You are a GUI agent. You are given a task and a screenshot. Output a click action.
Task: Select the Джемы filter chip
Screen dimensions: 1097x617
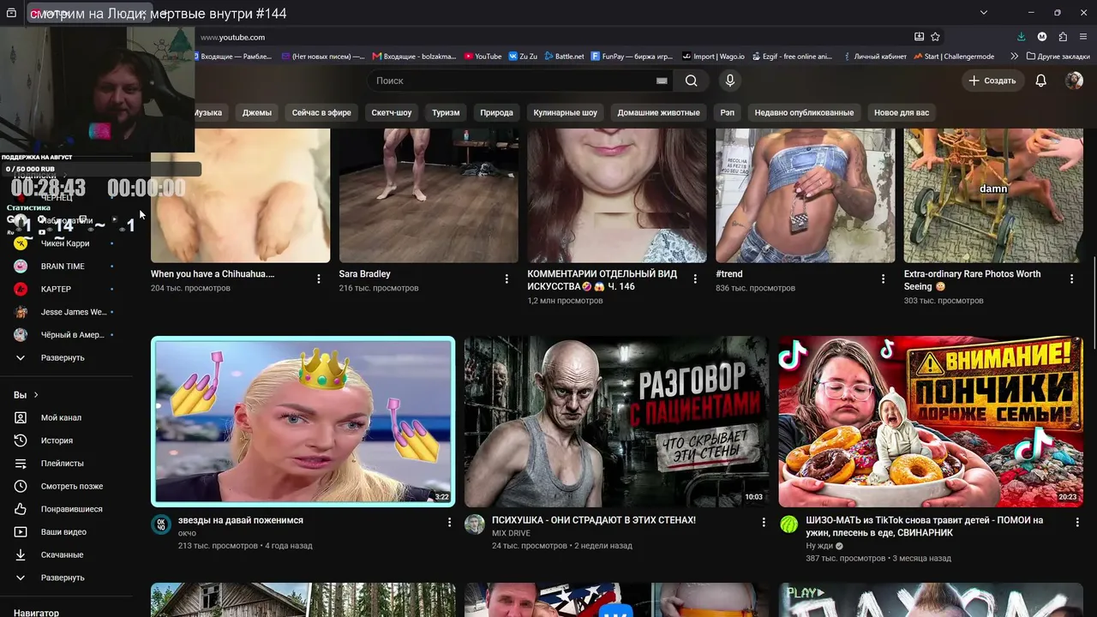[257, 112]
